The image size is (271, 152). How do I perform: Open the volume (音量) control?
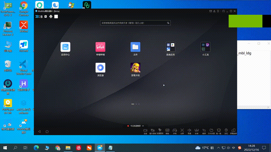point(189,131)
